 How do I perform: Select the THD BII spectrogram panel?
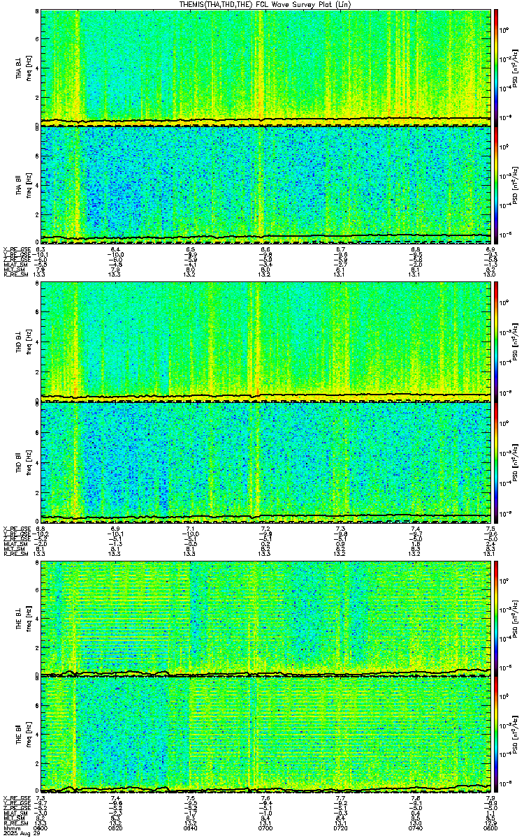point(265,461)
